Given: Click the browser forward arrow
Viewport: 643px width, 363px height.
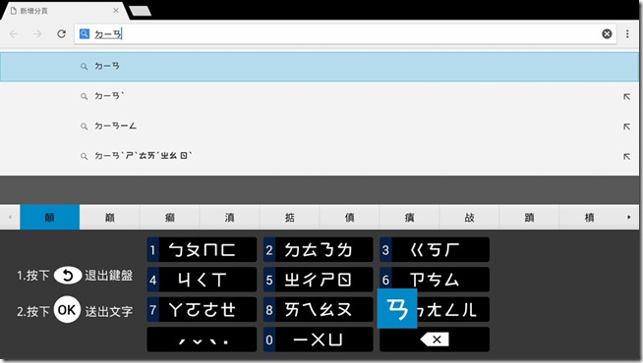Looking at the screenshot, I should point(37,34).
